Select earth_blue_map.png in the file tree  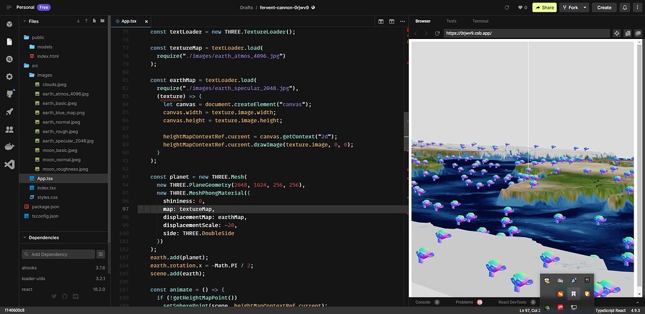pyautogui.click(x=63, y=113)
